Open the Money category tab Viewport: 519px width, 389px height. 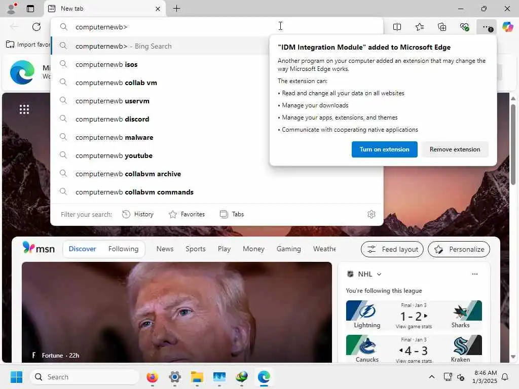(253, 249)
